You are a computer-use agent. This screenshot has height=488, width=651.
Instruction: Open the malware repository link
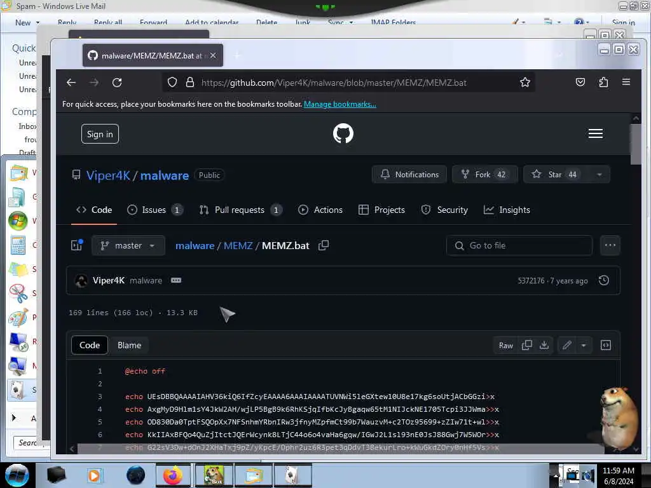pos(165,175)
